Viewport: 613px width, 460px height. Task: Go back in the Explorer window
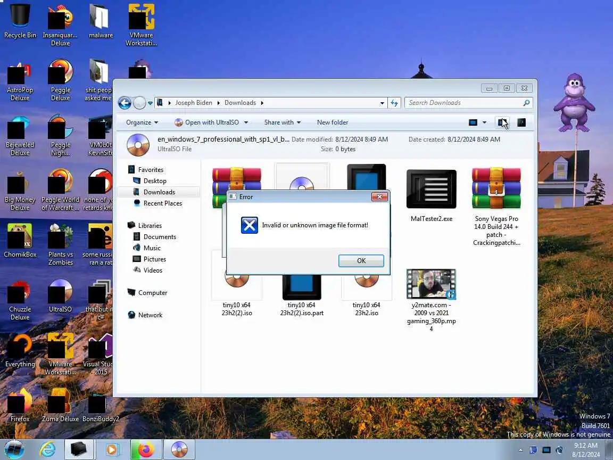click(125, 103)
